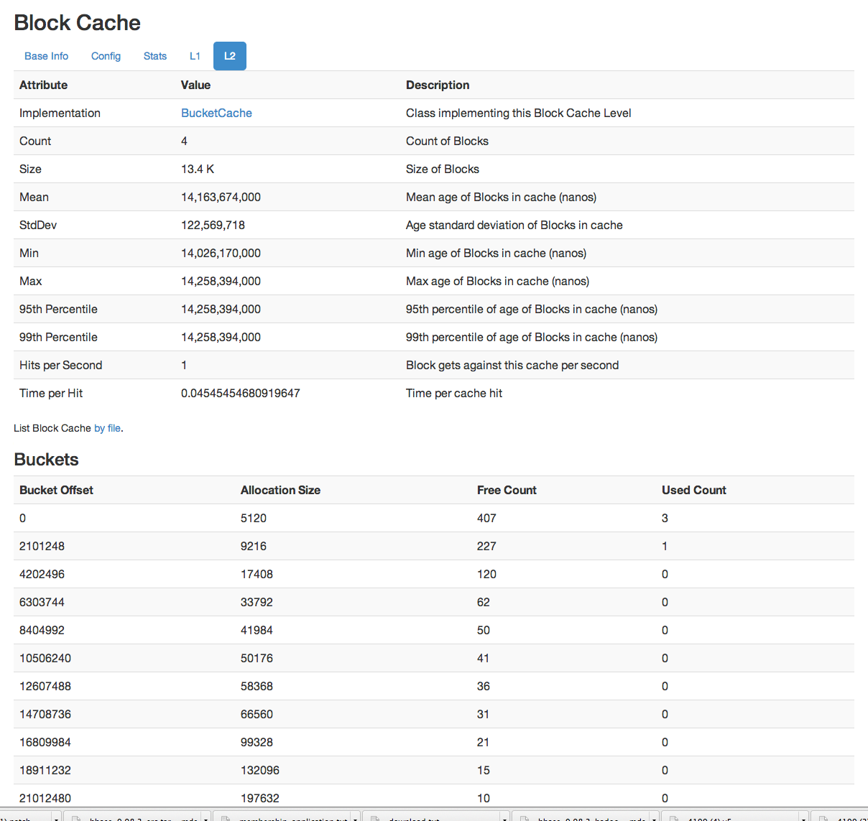Switch to the Config tab
The image size is (868, 821).
tap(106, 56)
